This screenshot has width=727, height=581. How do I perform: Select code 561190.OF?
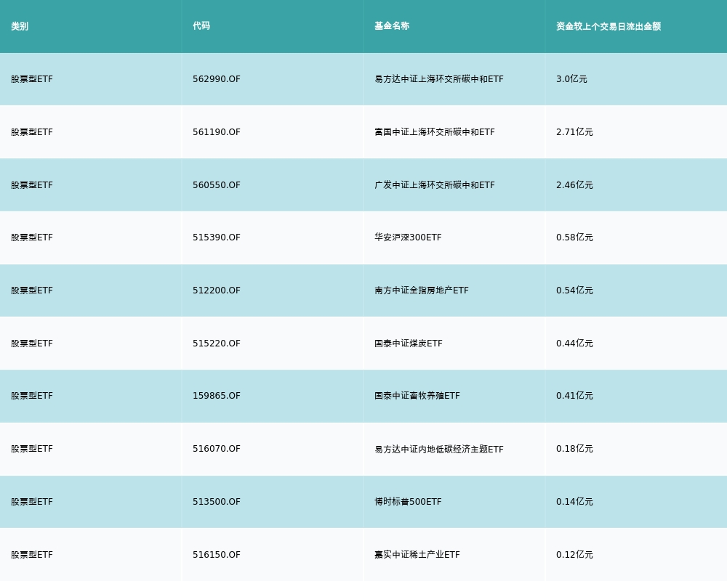pyautogui.click(x=217, y=132)
